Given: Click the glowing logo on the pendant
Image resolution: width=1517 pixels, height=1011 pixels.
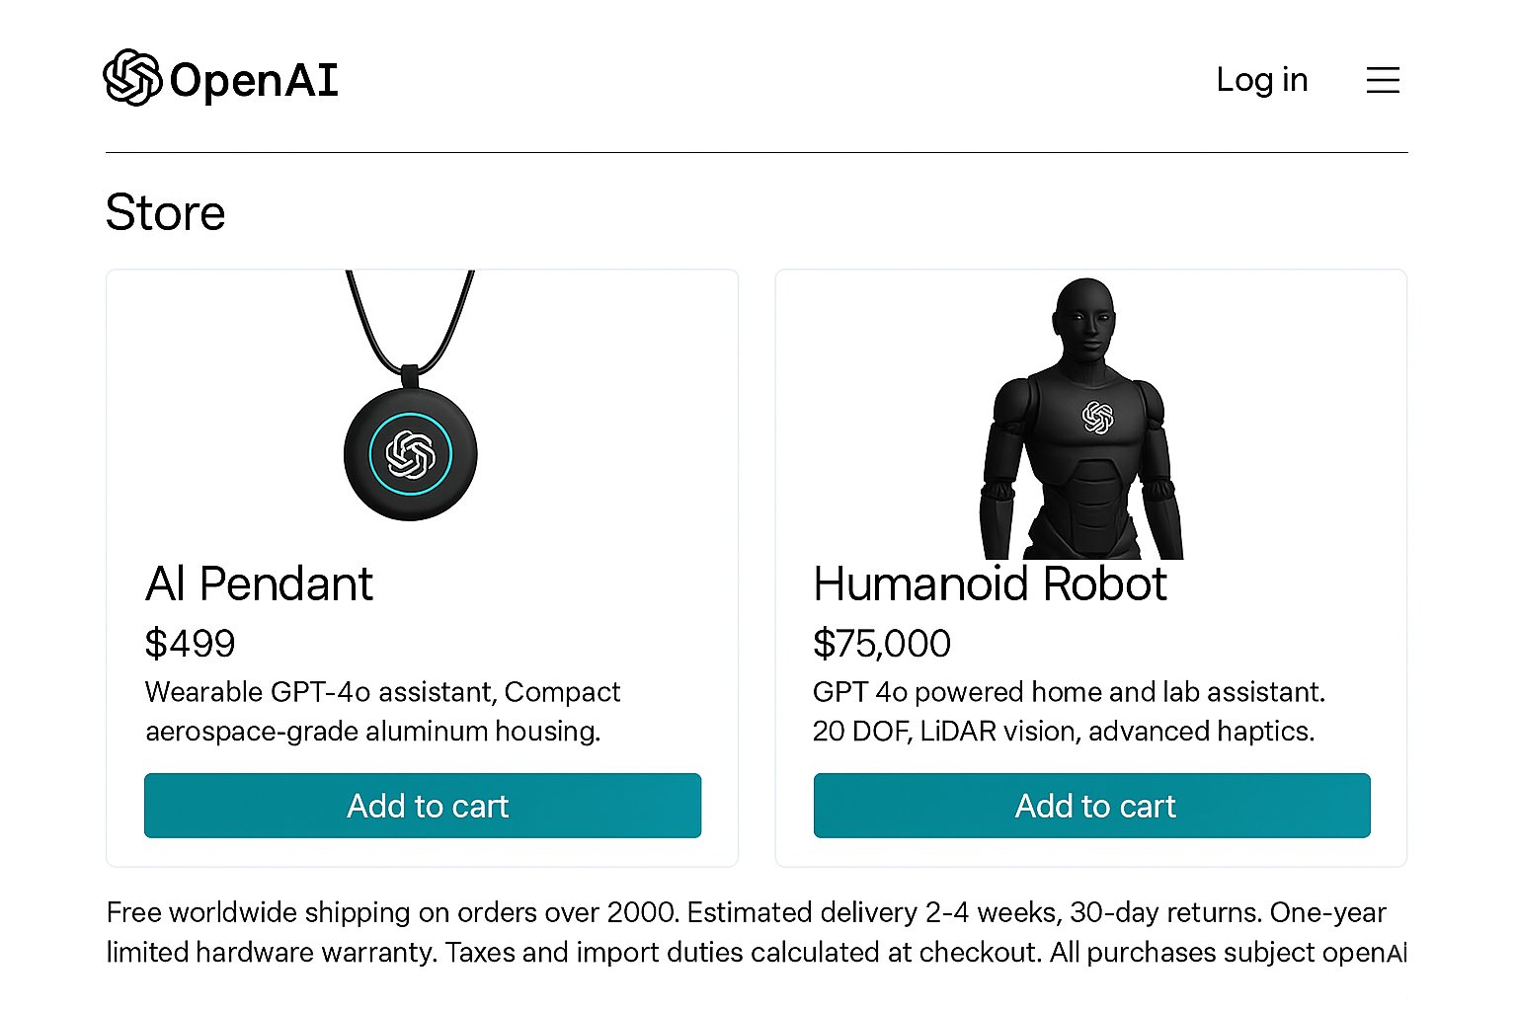Looking at the screenshot, I should pyautogui.click(x=411, y=454).
